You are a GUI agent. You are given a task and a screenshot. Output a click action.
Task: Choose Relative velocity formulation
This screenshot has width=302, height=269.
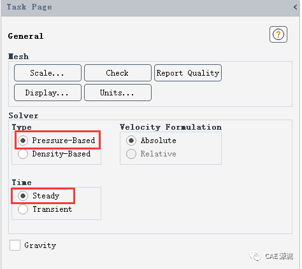click(131, 154)
